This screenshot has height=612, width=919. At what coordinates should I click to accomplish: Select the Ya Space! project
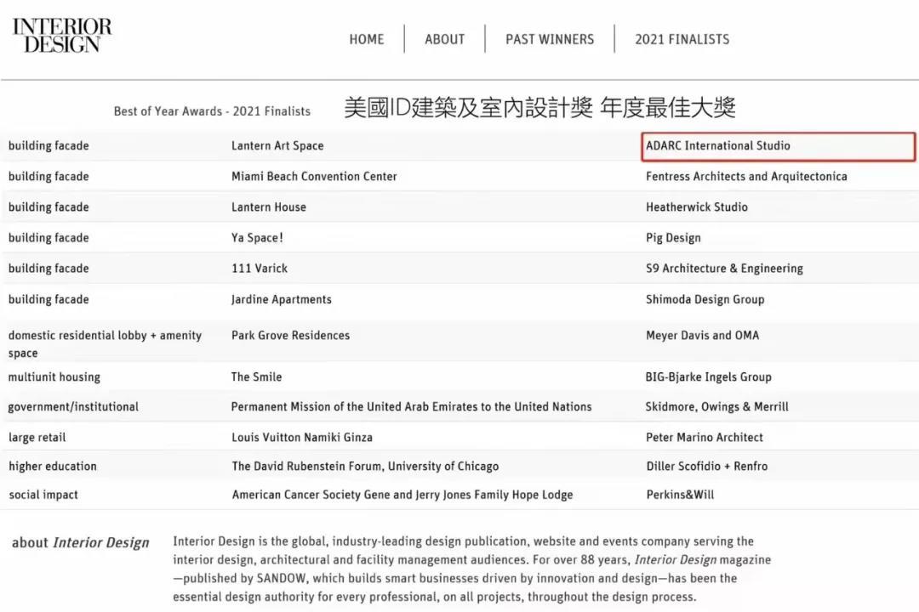[257, 238]
